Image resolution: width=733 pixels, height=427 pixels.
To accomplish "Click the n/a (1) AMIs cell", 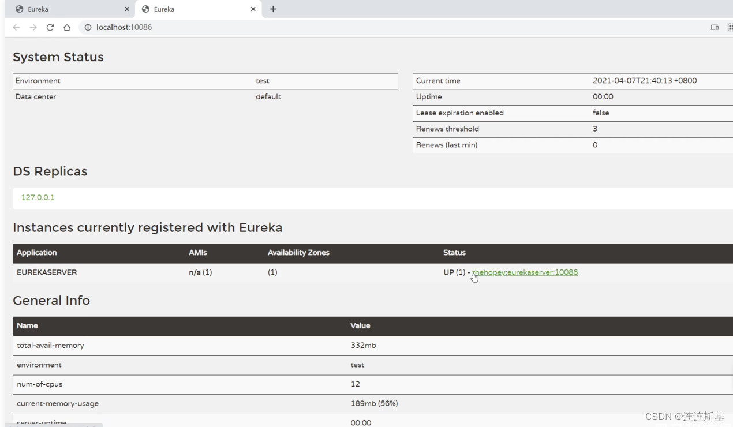I will [x=200, y=272].
